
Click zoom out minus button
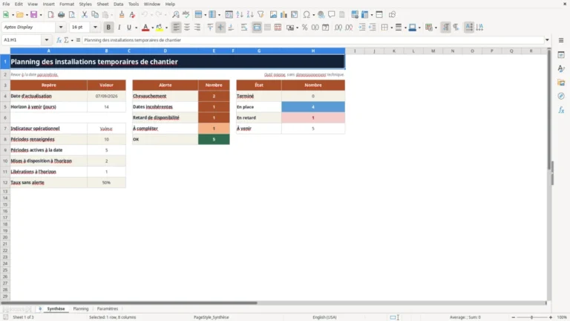click(x=514, y=317)
